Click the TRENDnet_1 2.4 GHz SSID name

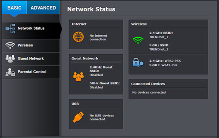(x=159, y=37)
